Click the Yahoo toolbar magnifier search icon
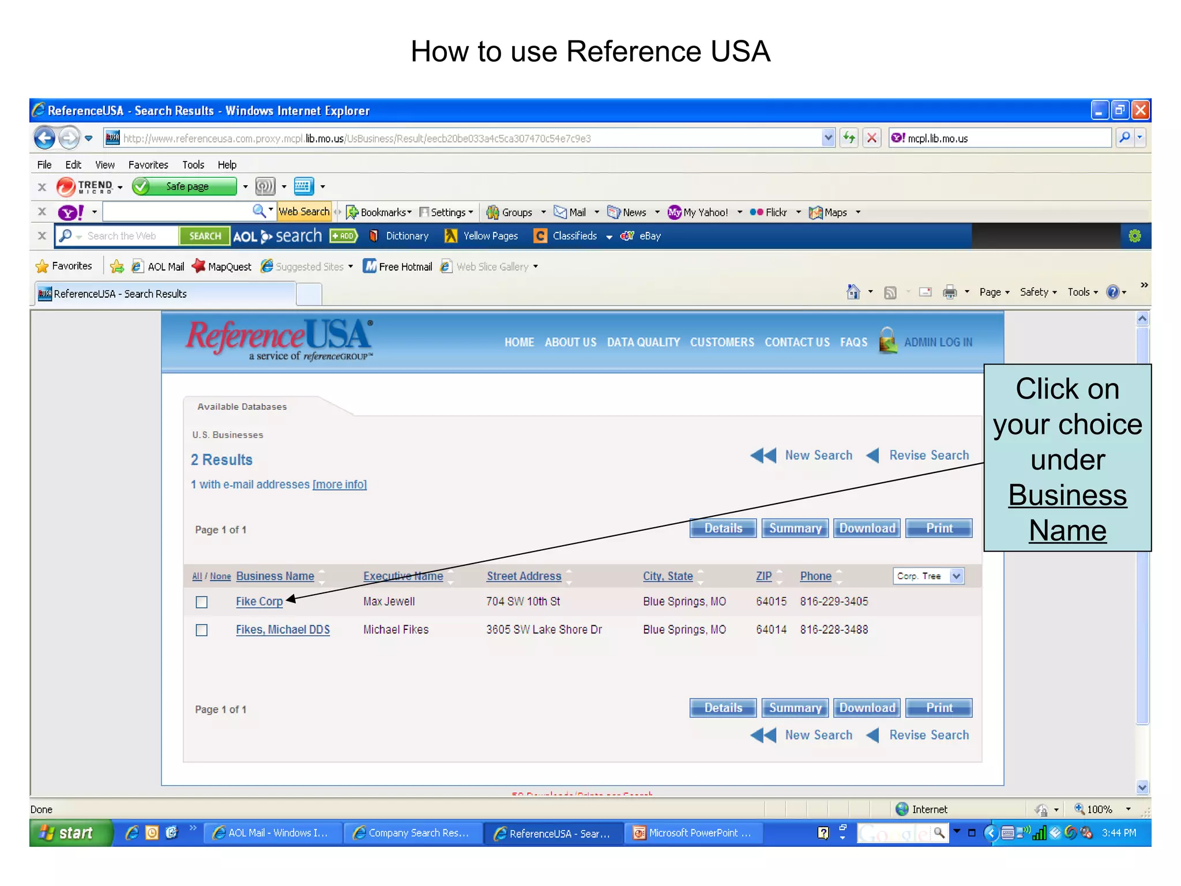Screen dimensions: 1181x886 (x=259, y=211)
